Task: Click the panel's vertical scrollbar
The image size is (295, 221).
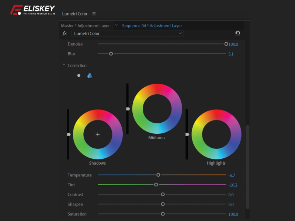Action: tap(247, 166)
